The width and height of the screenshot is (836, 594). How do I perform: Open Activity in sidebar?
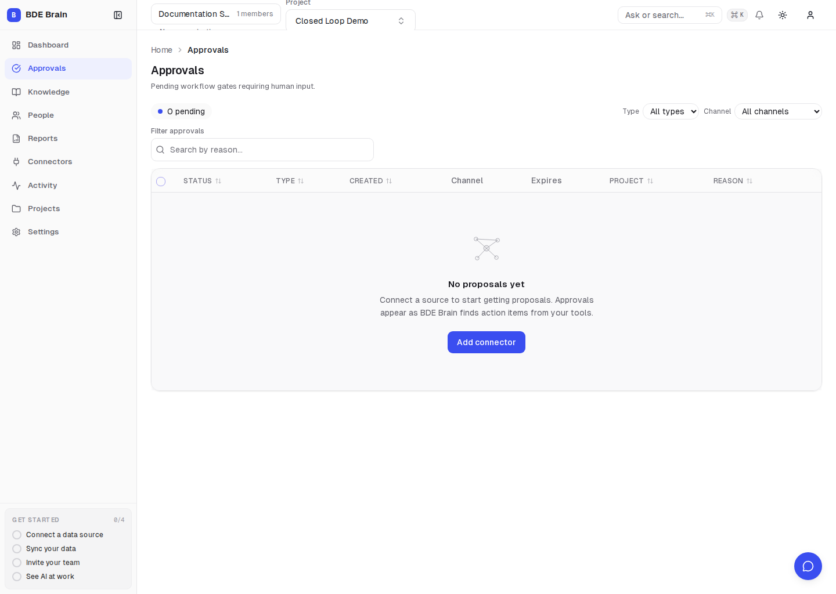coord(69,186)
